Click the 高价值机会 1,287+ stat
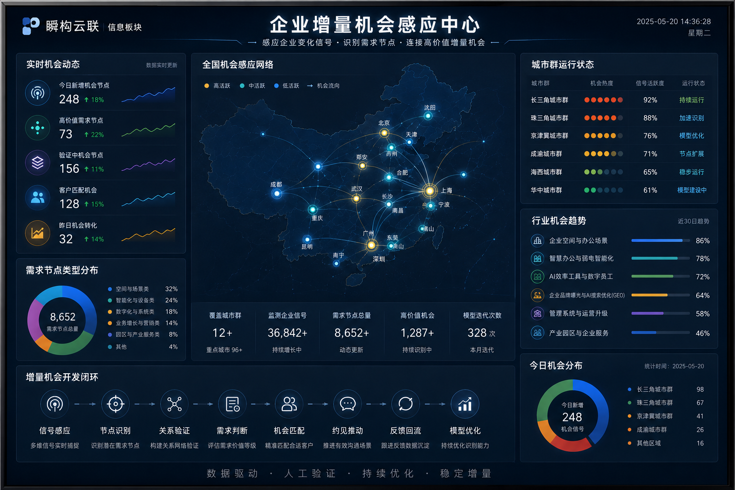 pos(417,333)
